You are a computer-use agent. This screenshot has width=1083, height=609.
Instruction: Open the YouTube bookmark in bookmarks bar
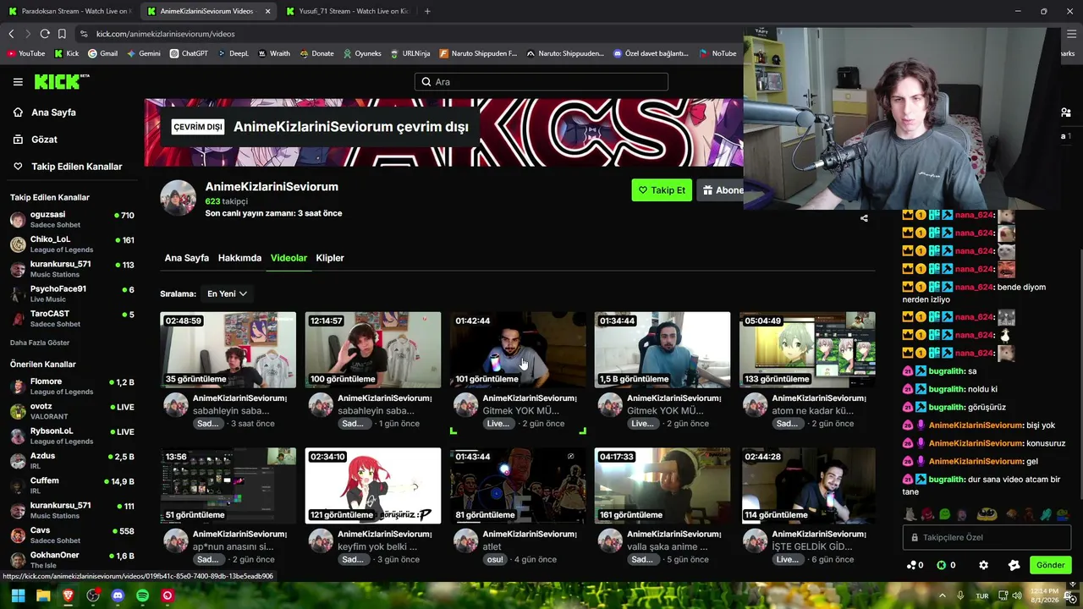[x=26, y=53]
